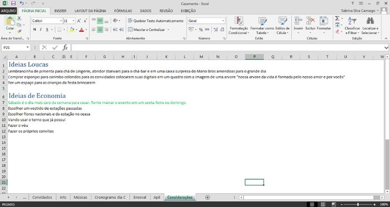Increase decimal places icon
390x207 pixels.
point(216,29)
